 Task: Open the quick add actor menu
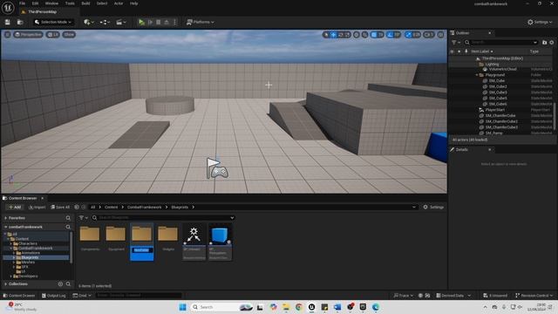pyautogui.click(x=89, y=22)
